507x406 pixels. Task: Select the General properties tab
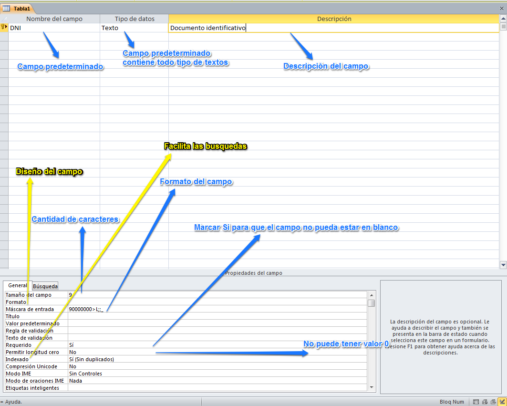click(x=17, y=285)
